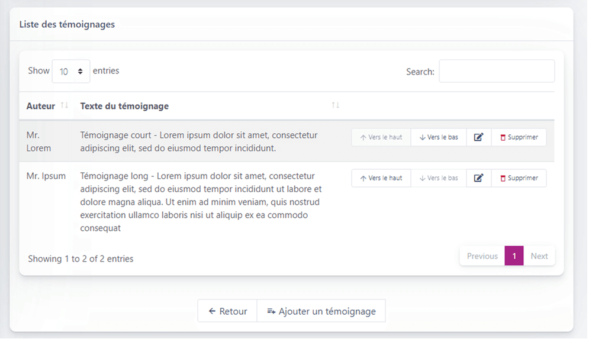Go to the Next page
The height and width of the screenshot is (342, 592).
click(539, 256)
